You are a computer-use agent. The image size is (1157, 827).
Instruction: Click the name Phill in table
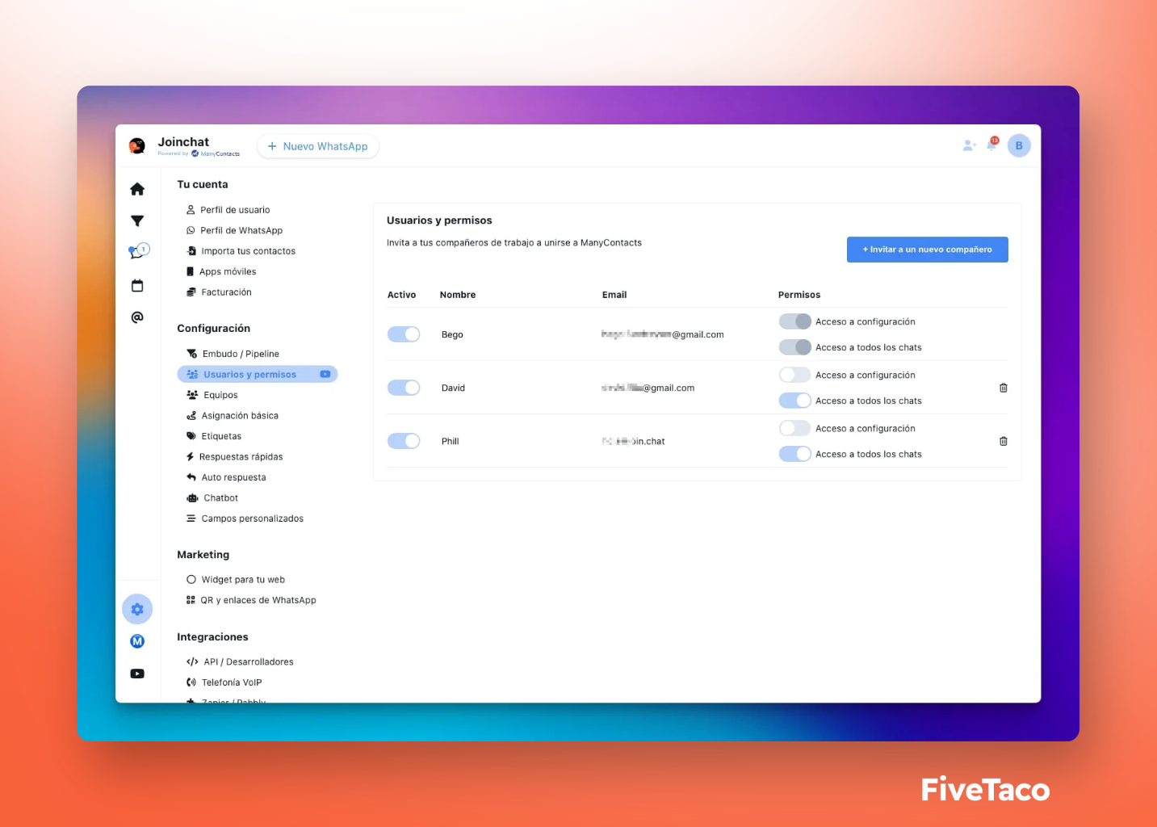click(x=450, y=441)
